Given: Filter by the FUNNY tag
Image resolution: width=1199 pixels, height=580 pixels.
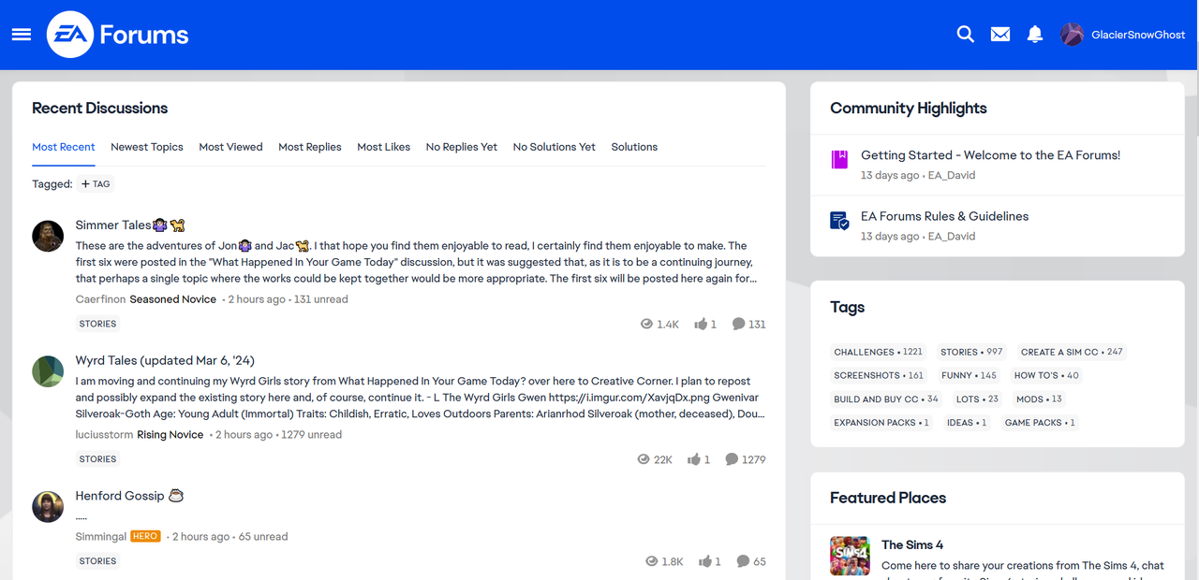Looking at the screenshot, I should (x=969, y=375).
